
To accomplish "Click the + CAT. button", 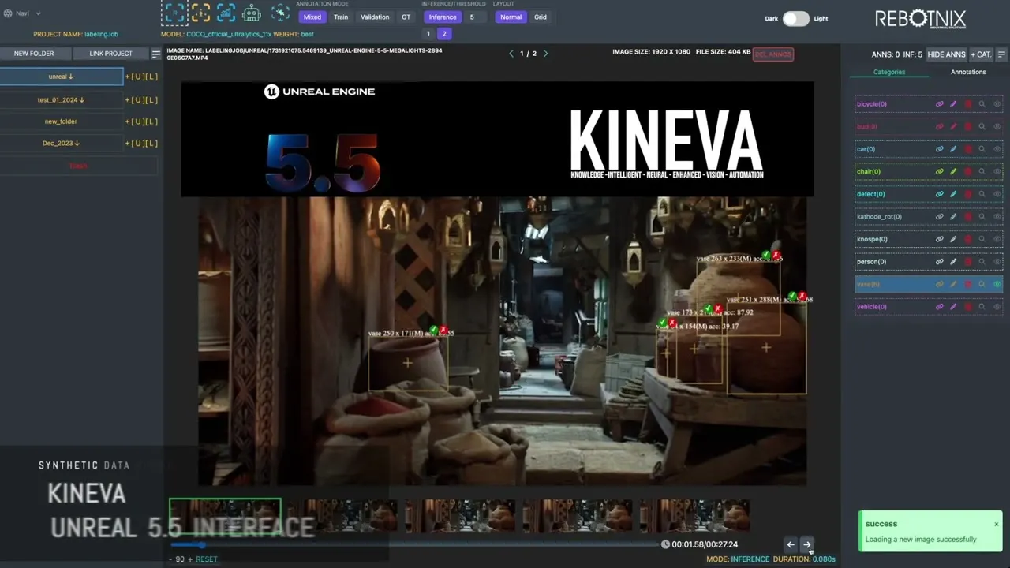I will (982, 54).
